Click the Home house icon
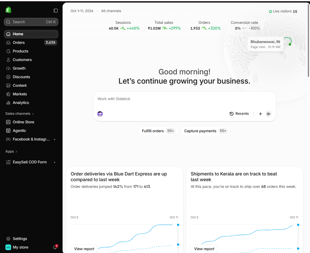 point(8,34)
